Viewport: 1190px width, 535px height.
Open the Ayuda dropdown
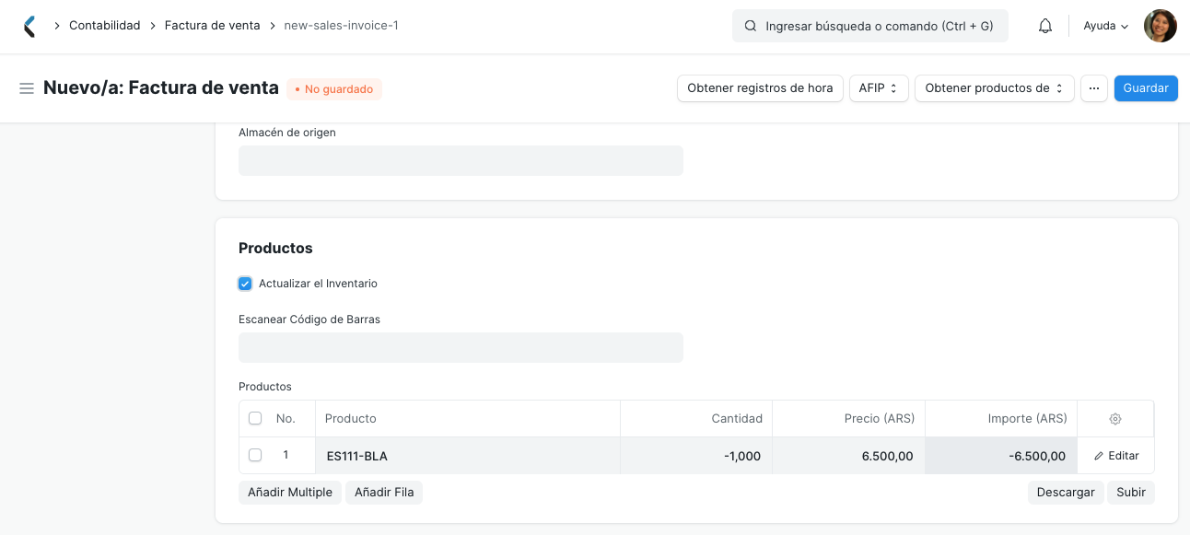1104,25
